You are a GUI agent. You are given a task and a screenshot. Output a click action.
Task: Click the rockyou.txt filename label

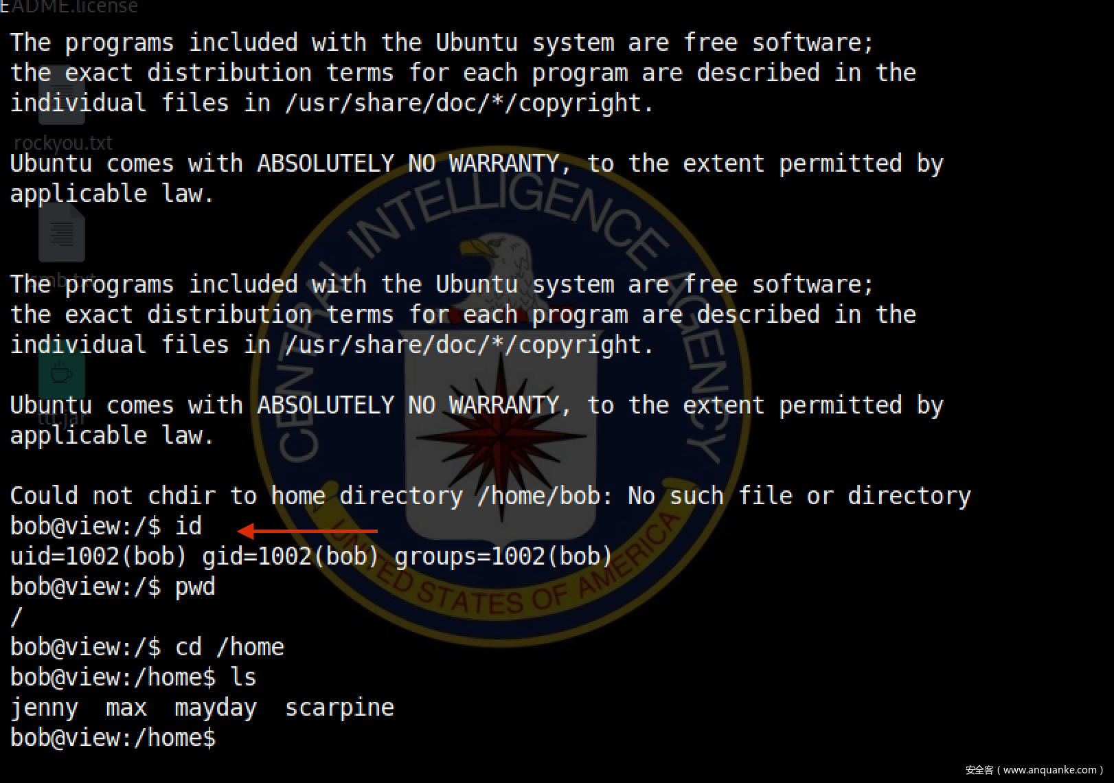[63, 143]
